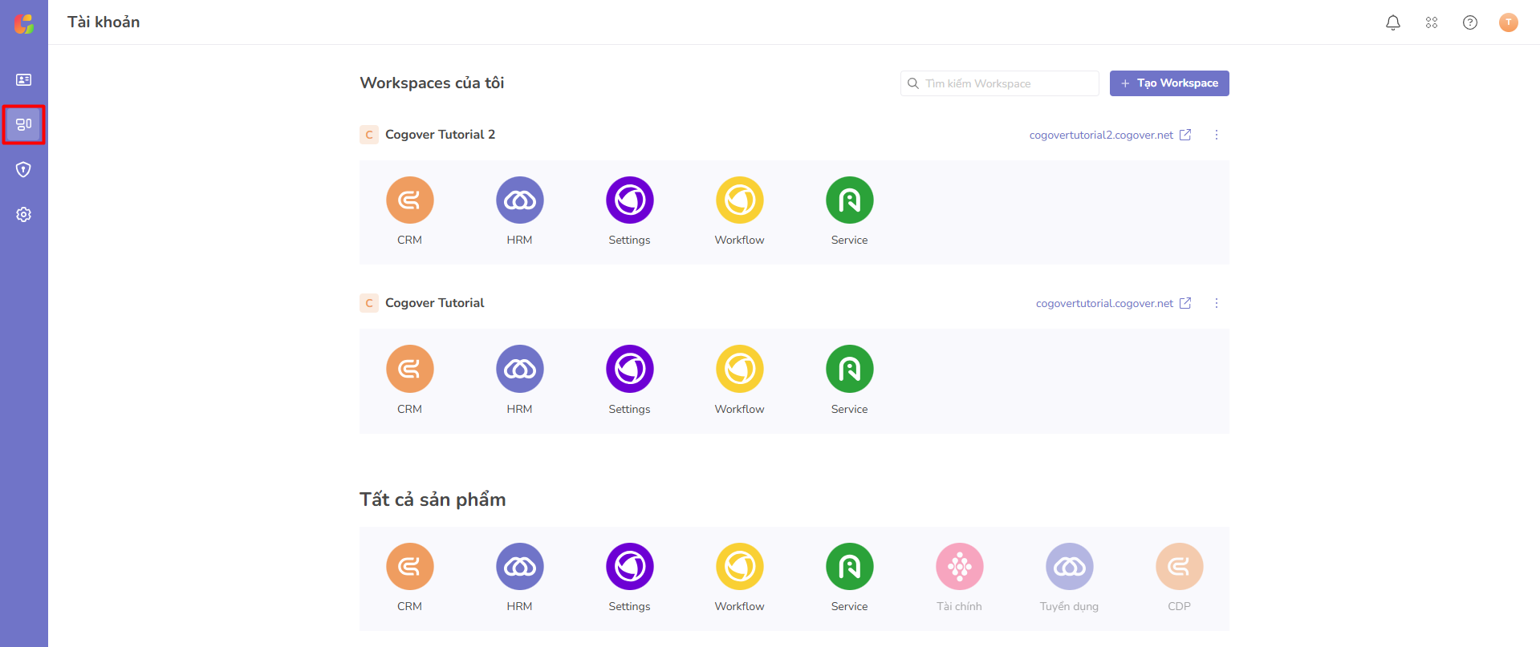Open more options for Cogover Tutorial workspace
1540x647 pixels.
coord(1217,303)
